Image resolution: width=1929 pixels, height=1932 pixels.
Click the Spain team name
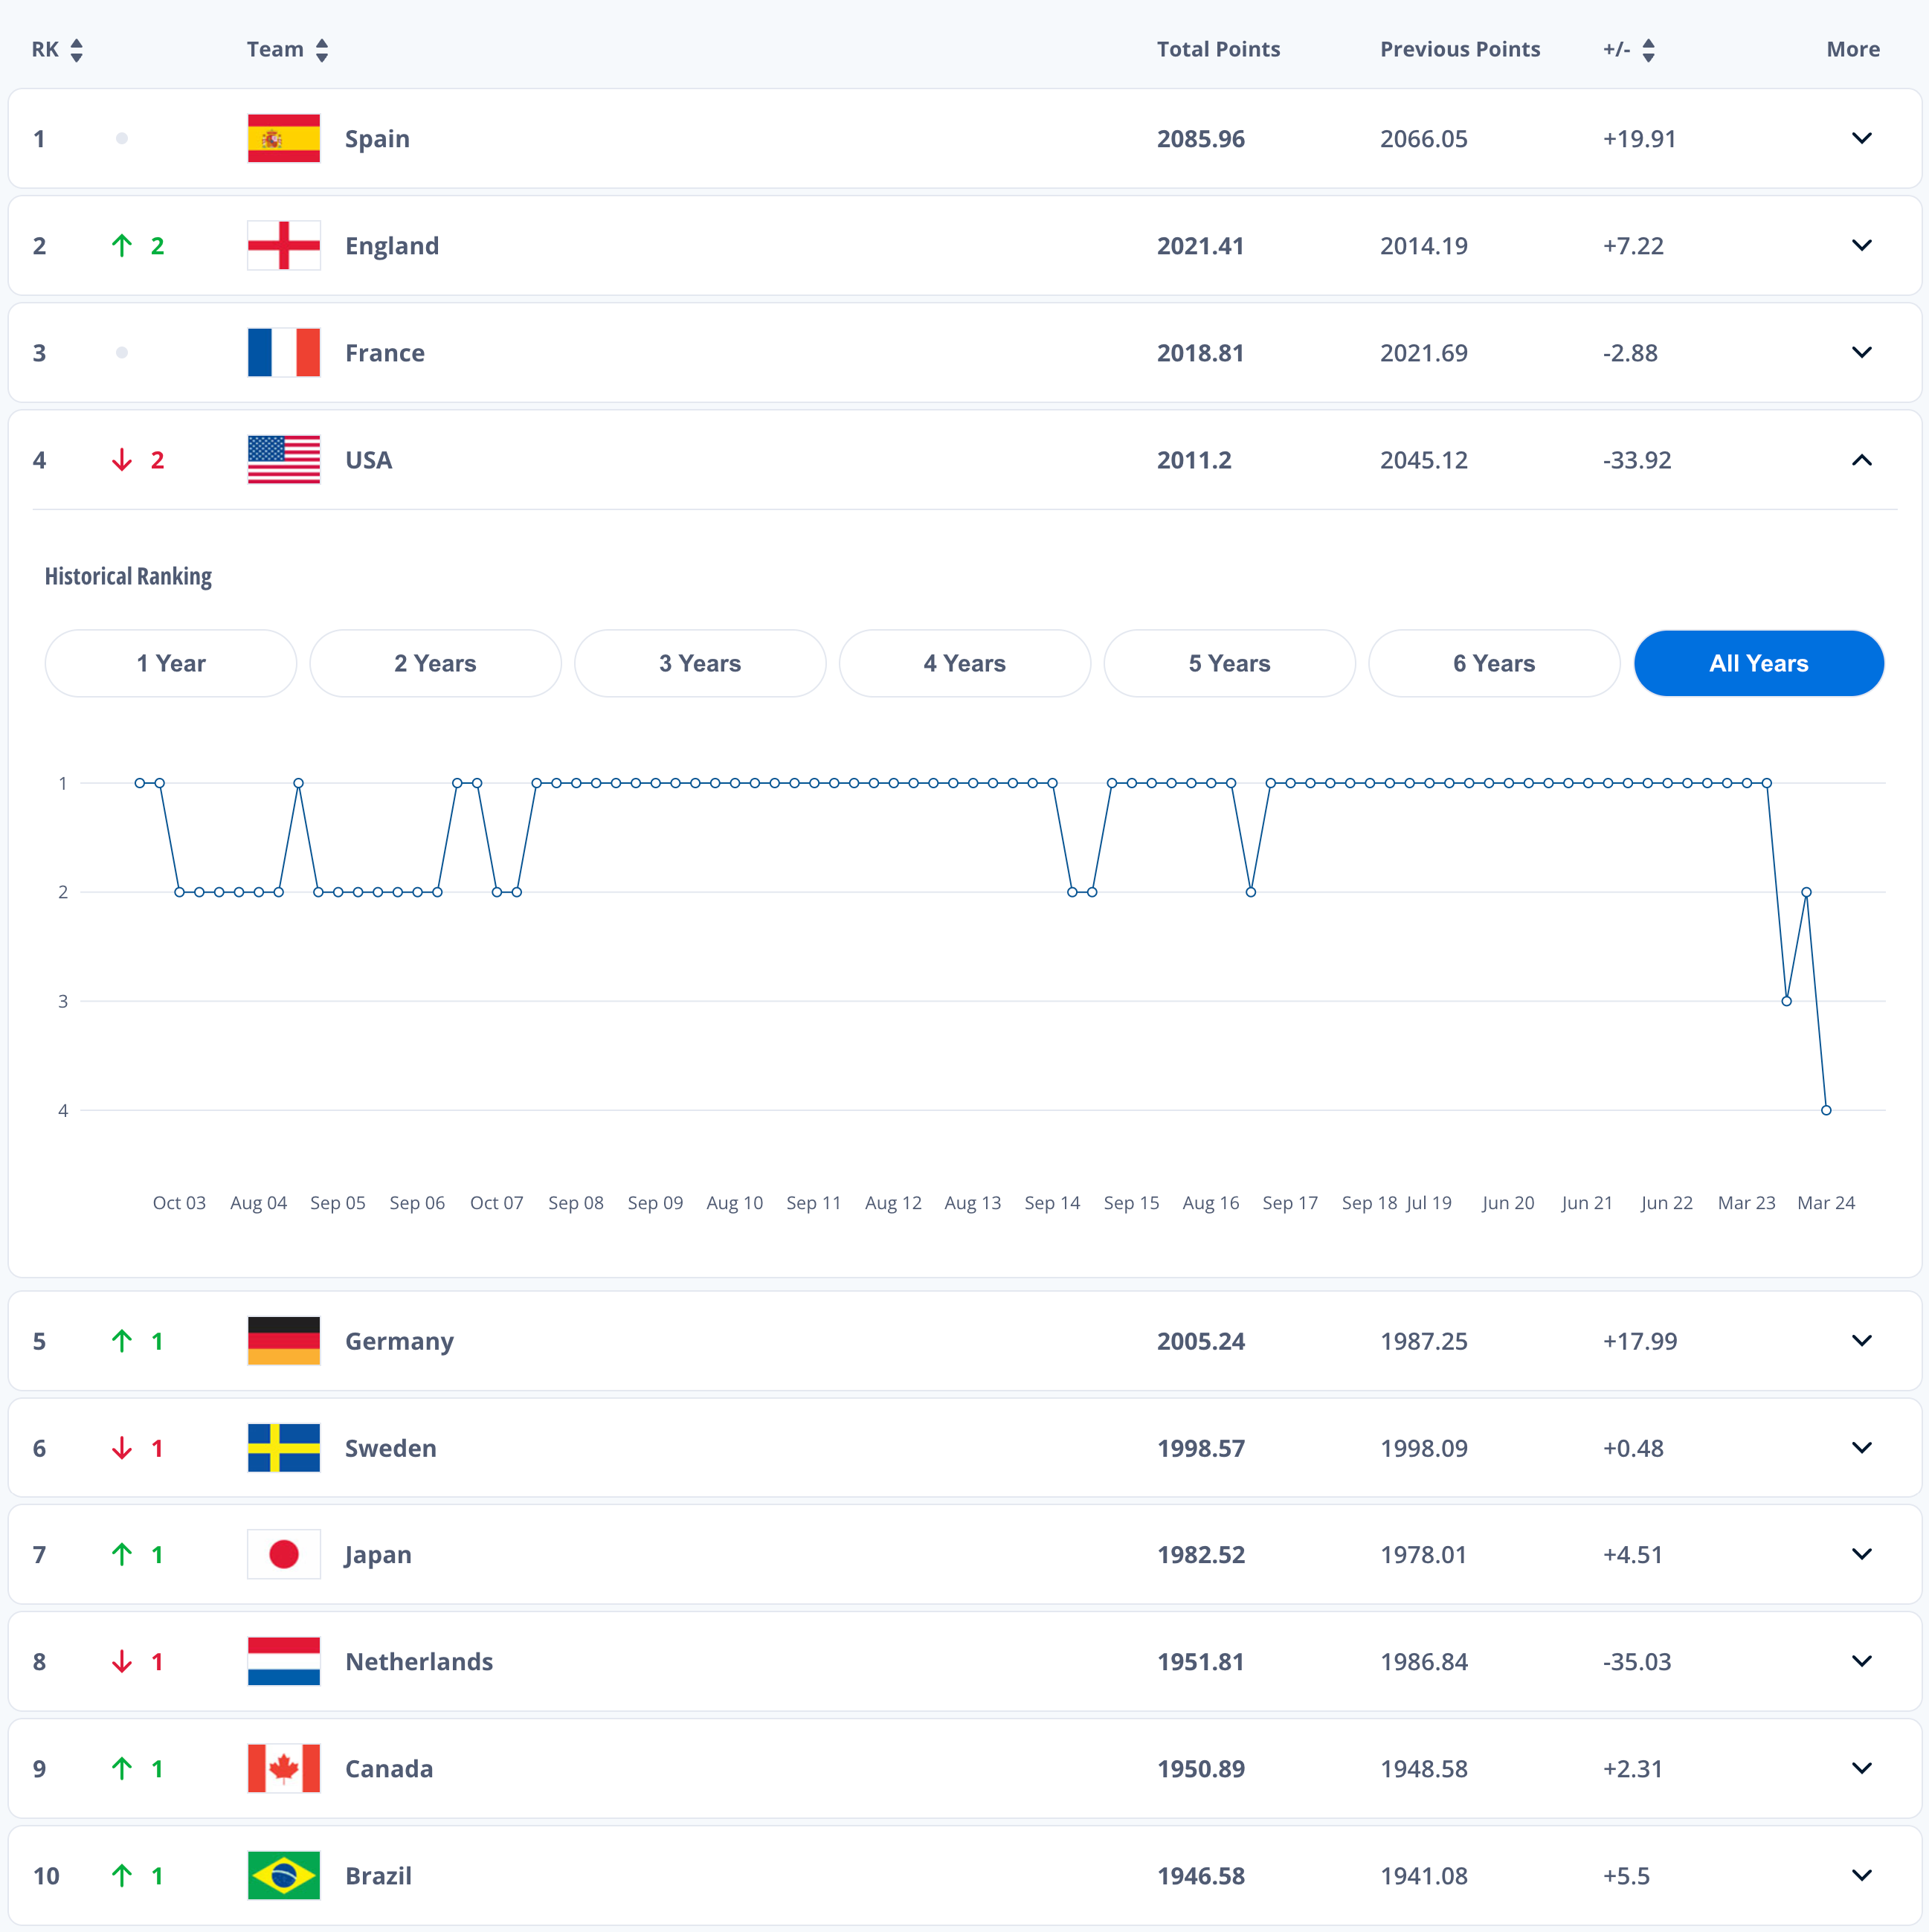coord(377,139)
